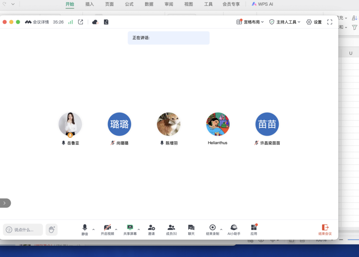
Task: Open the 邀请 invite icon
Action: (x=151, y=229)
